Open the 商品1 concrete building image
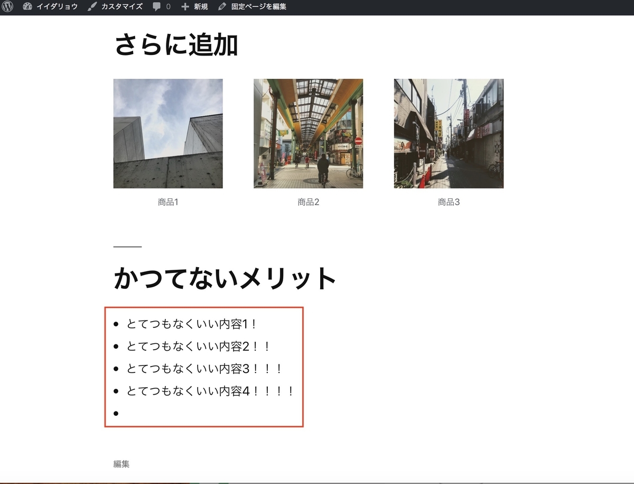Screen dimensions: 634x484 click(x=168, y=134)
